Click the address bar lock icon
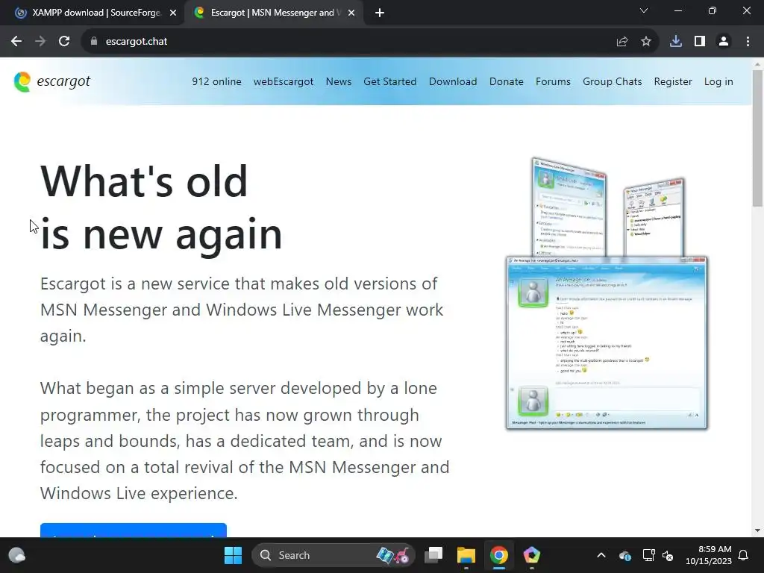764x573 pixels. pos(94,42)
